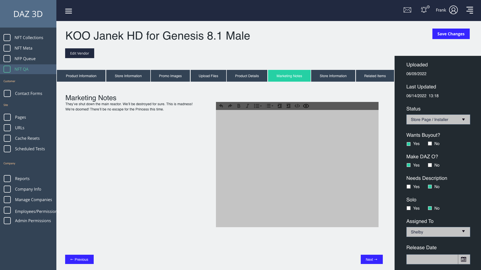Toggle sidebar with hamburger icon
This screenshot has width=481, height=270.
(x=69, y=11)
